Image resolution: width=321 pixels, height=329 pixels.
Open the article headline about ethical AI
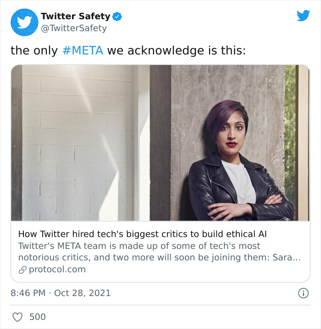tap(142, 234)
